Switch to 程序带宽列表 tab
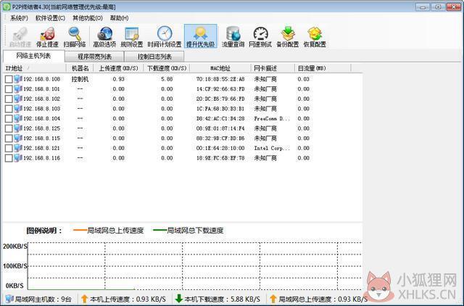The image size is (464, 306). [x=94, y=57]
